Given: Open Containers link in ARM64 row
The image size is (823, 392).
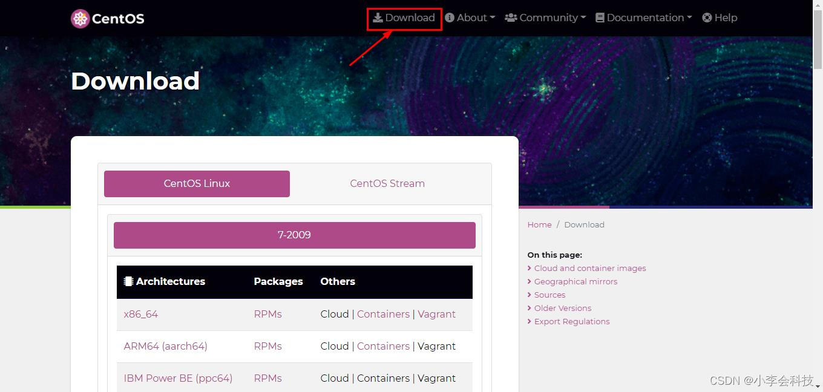Looking at the screenshot, I should click(383, 346).
